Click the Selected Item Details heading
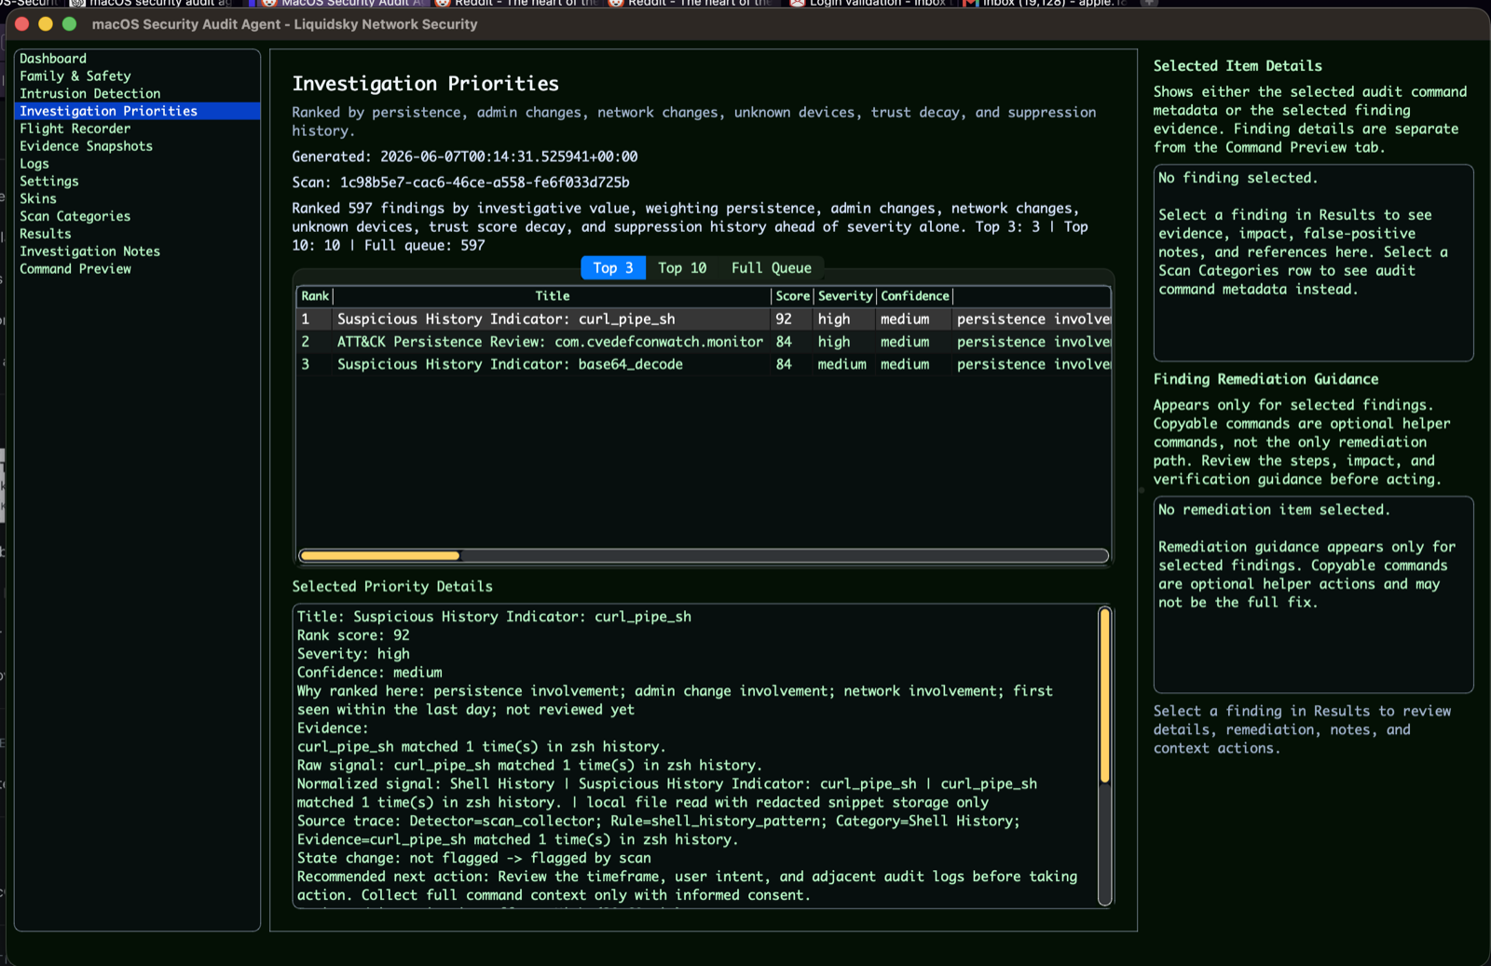Viewport: 1491px width, 966px height. [x=1238, y=66]
